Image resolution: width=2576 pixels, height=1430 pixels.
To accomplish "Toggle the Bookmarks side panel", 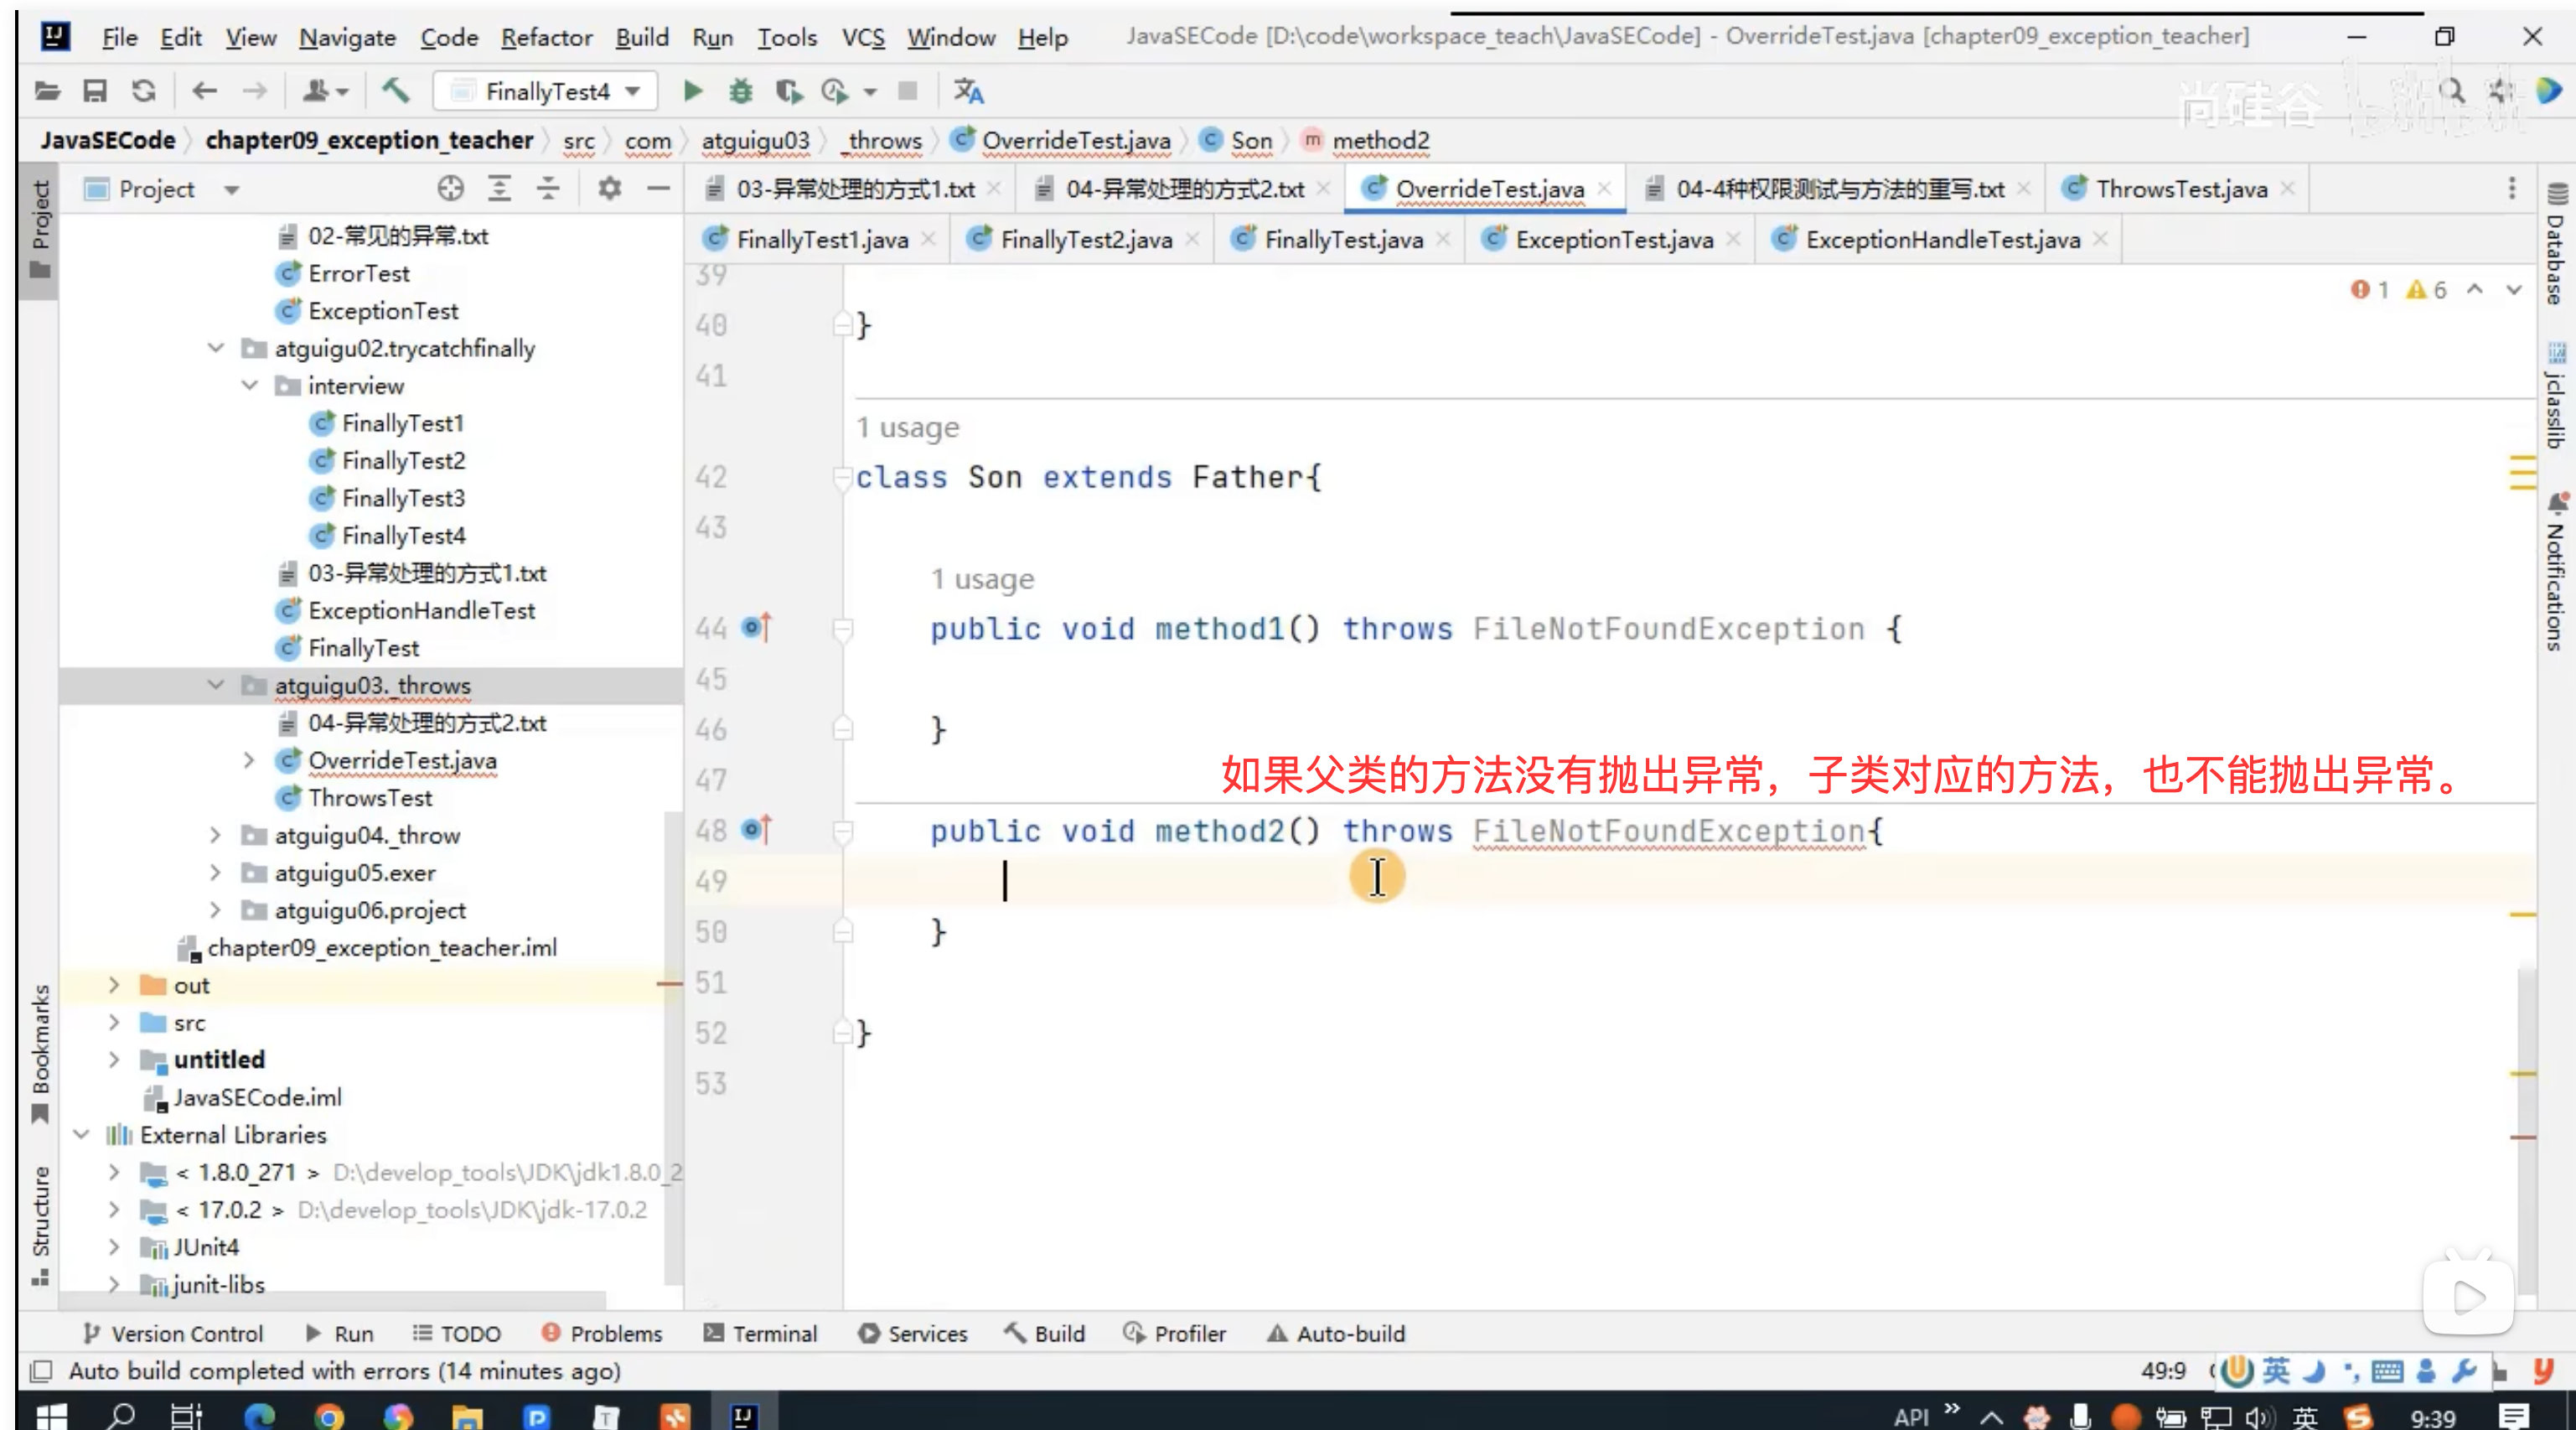I will [x=40, y=1052].
